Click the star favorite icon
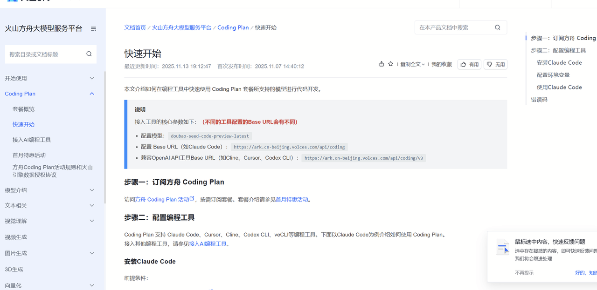The image size is (597, 290). [391, 64]
